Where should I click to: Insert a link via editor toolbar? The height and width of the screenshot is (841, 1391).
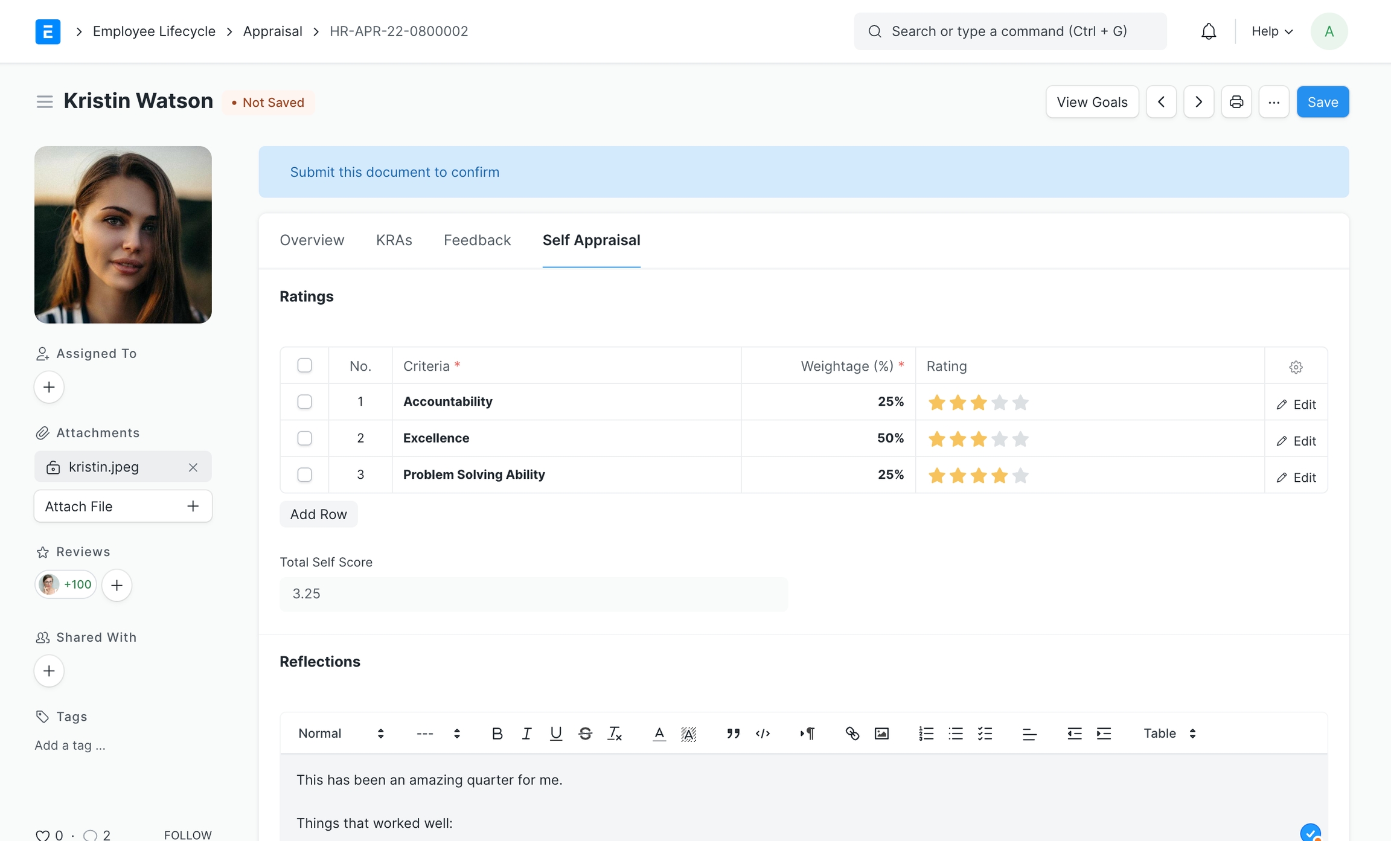click(852, 734)
